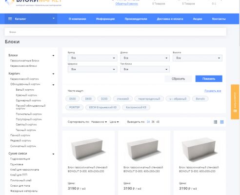Open Гидроизоляция sidebar link

click(x=20, y=159)
